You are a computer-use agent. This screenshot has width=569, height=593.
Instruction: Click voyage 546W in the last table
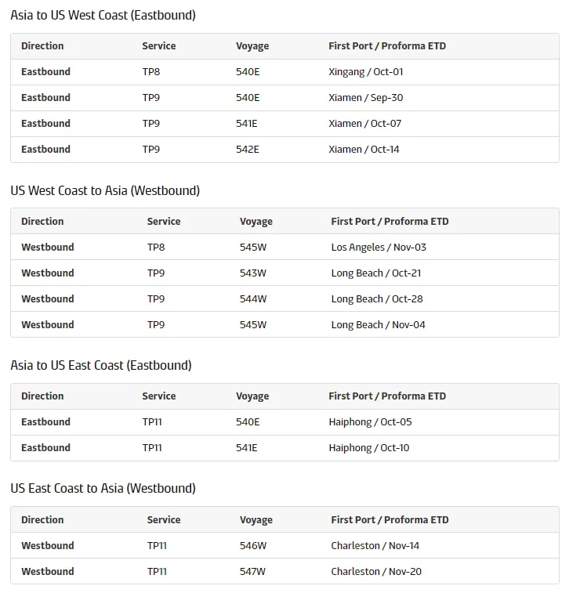tap(253, 546)
